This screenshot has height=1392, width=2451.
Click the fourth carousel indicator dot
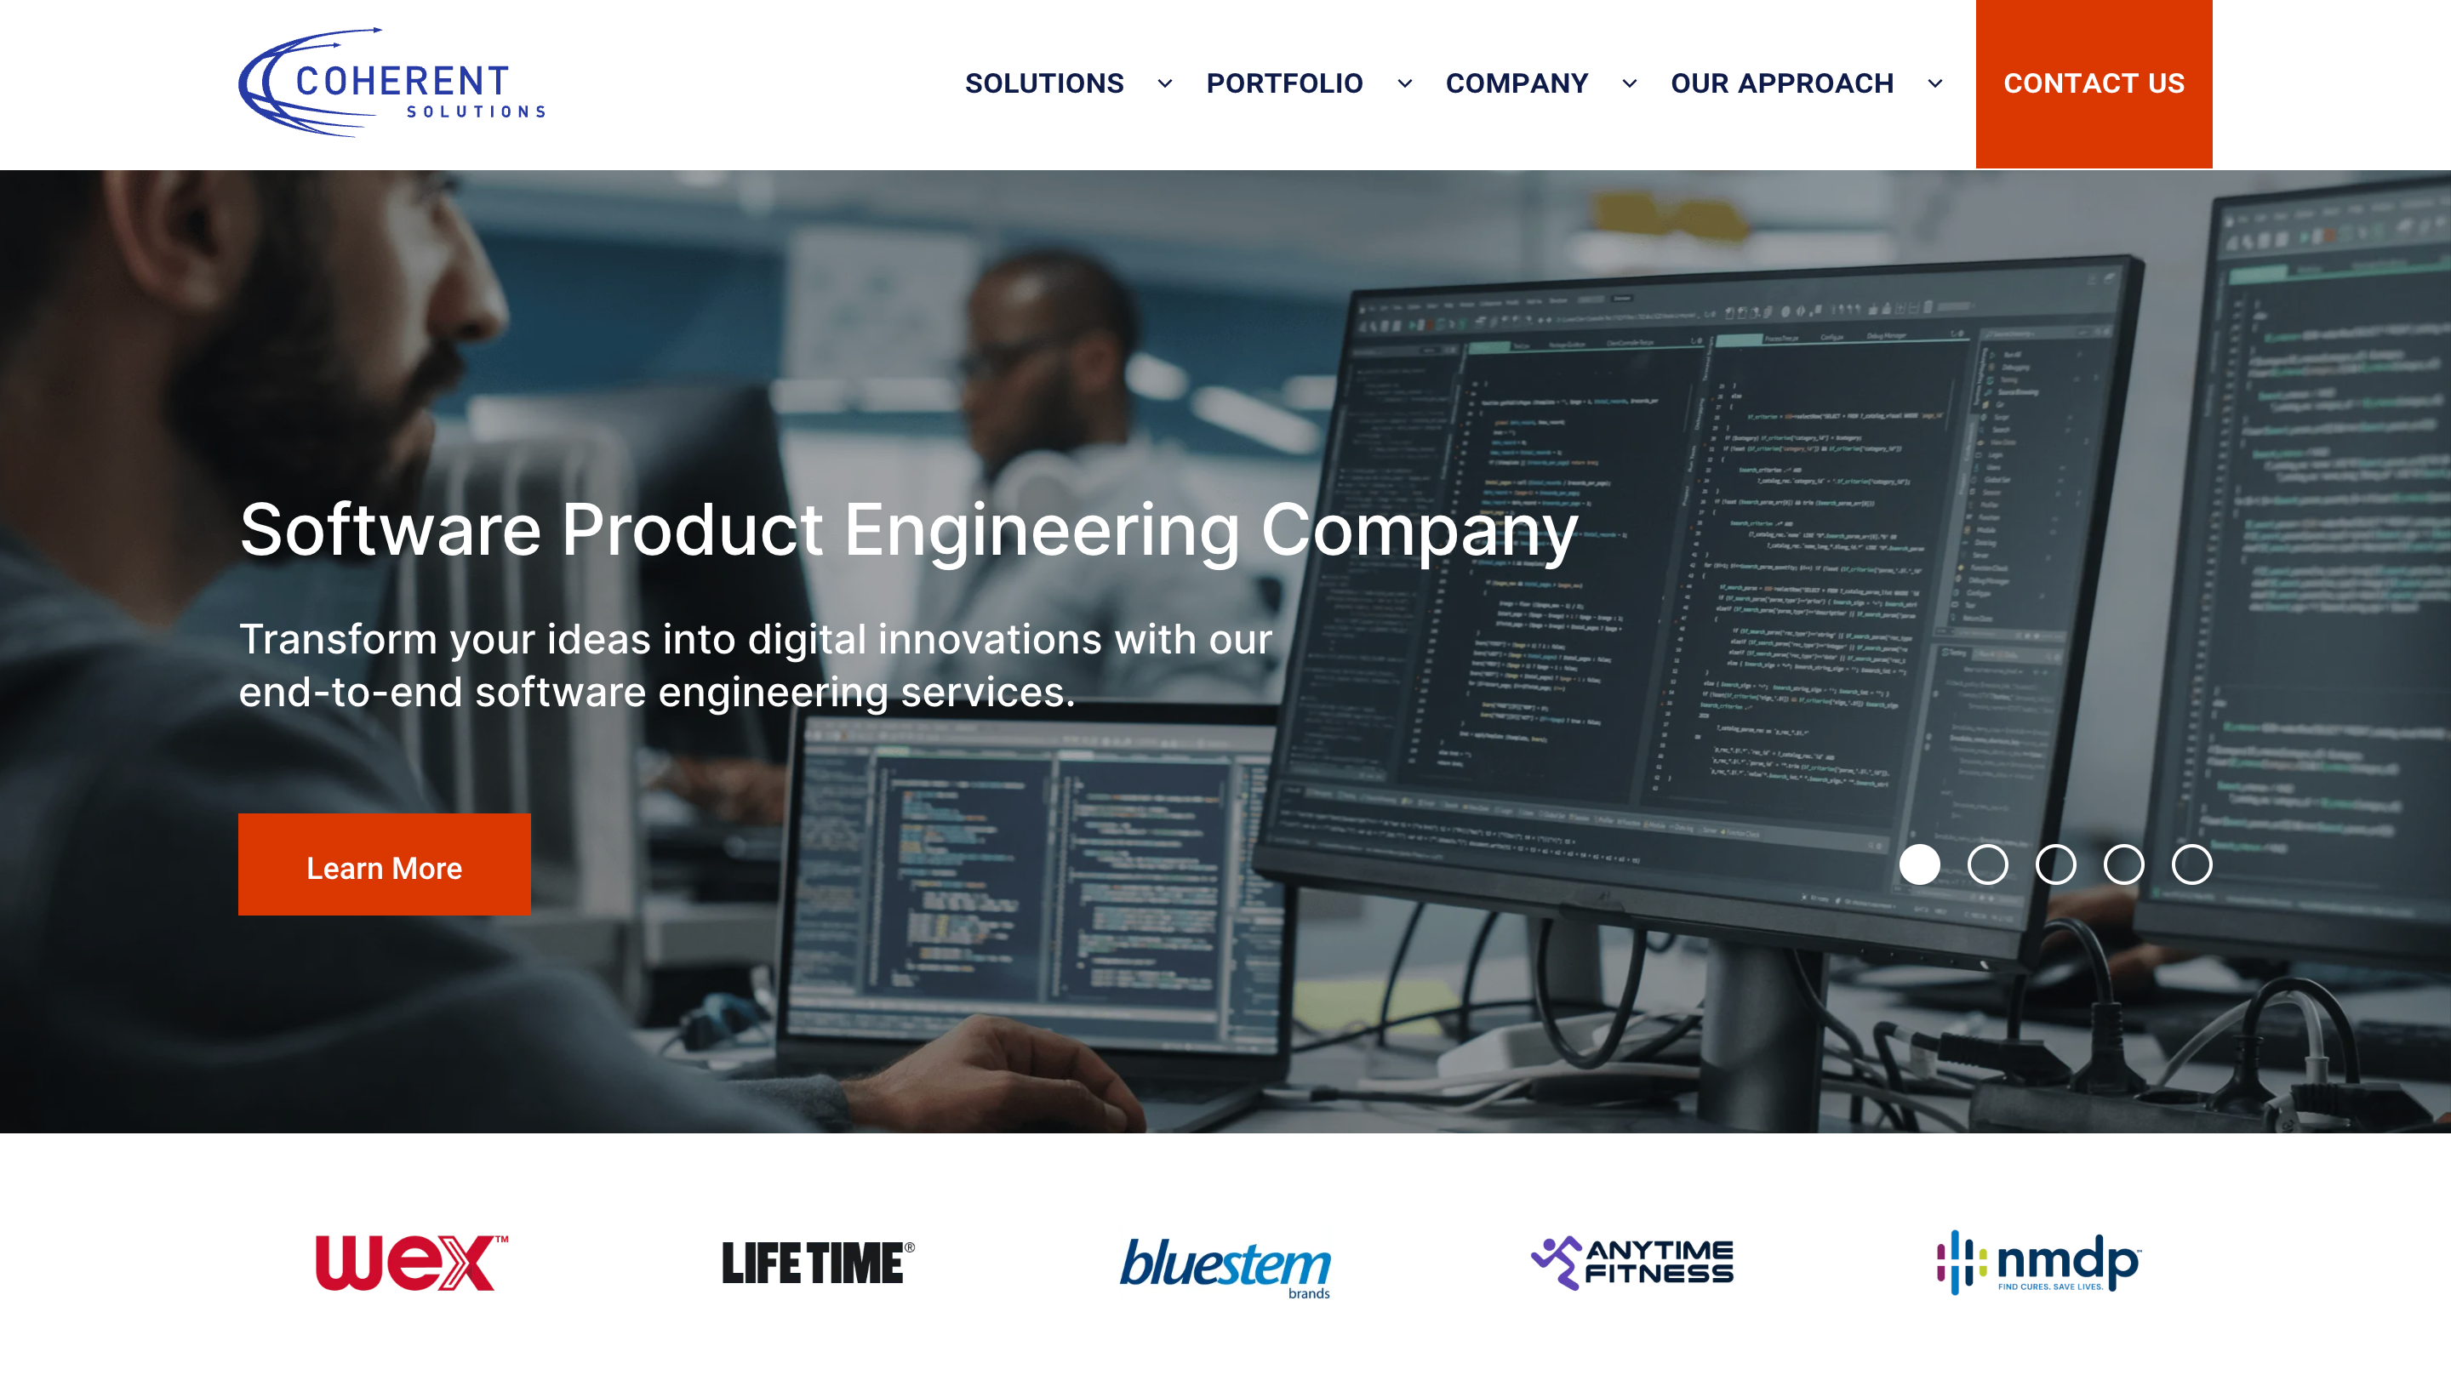[2124, 864]
